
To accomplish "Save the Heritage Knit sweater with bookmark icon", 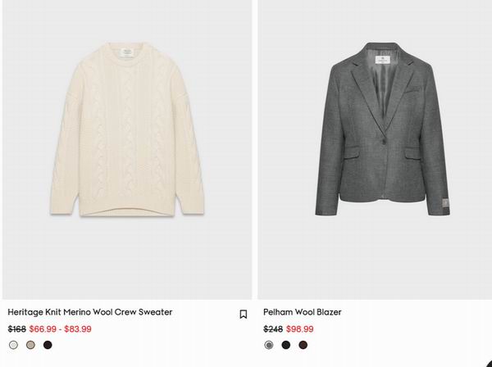I will click(x=243, y=314).
